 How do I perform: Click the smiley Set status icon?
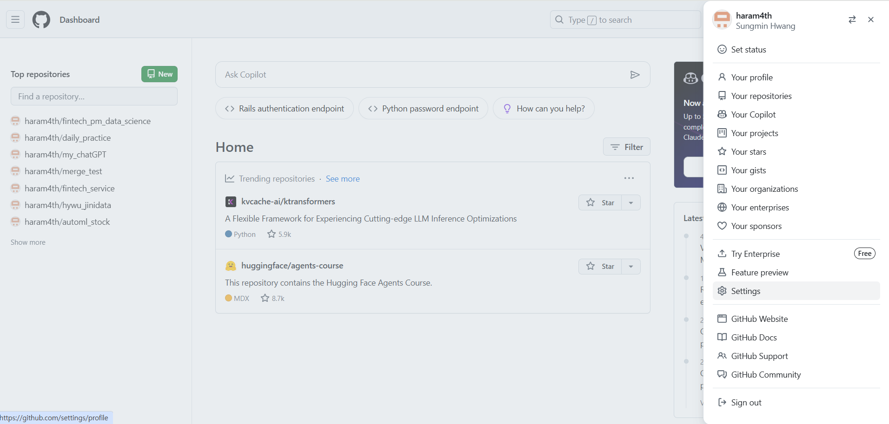click(x=722, y=49)
